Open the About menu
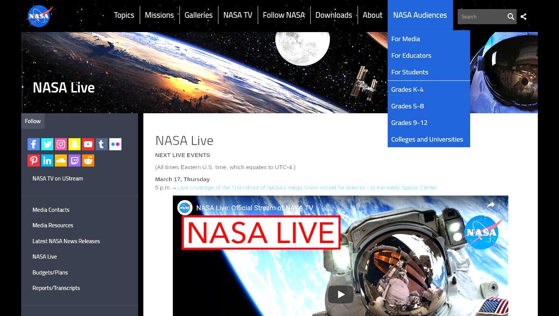The image size is (559, 316). point(373,15)
